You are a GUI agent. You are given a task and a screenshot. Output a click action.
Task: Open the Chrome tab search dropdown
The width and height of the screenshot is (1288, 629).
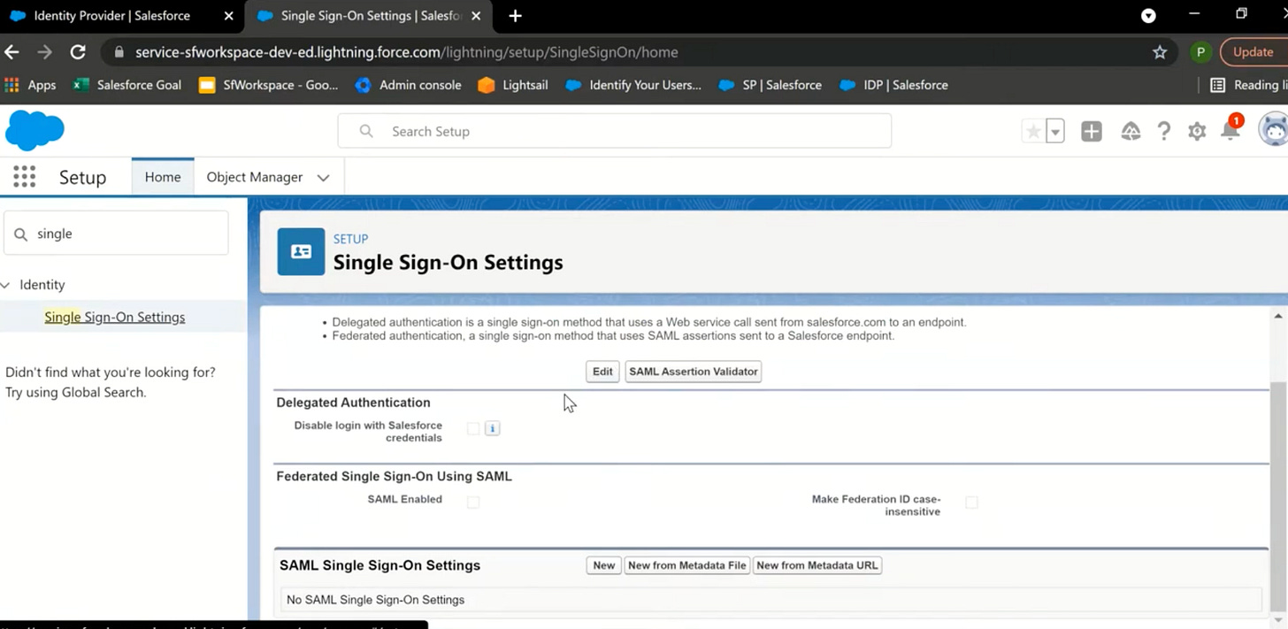pyautogui.click(x=1148, y=16)
